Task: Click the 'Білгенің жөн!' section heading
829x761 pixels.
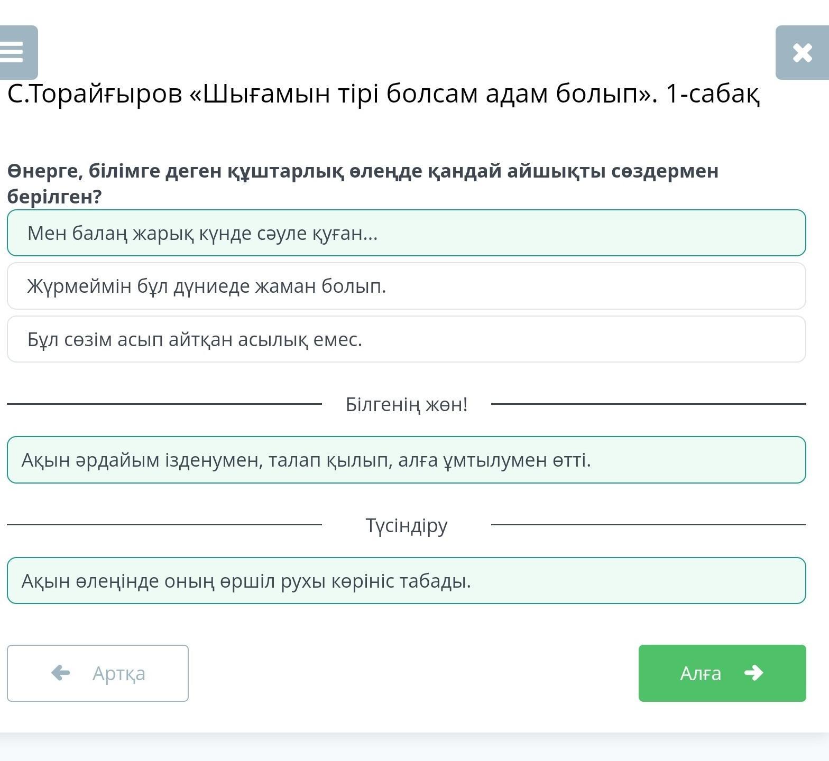Action: coord(406,405)
